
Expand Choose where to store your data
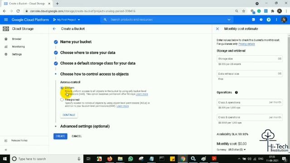tap(87, 53)
